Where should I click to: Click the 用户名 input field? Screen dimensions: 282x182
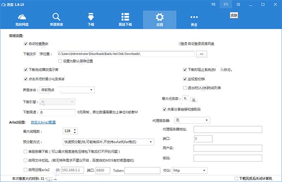pos(227,148)
